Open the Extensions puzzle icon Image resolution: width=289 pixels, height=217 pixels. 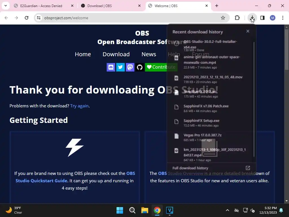pos(237,18)
